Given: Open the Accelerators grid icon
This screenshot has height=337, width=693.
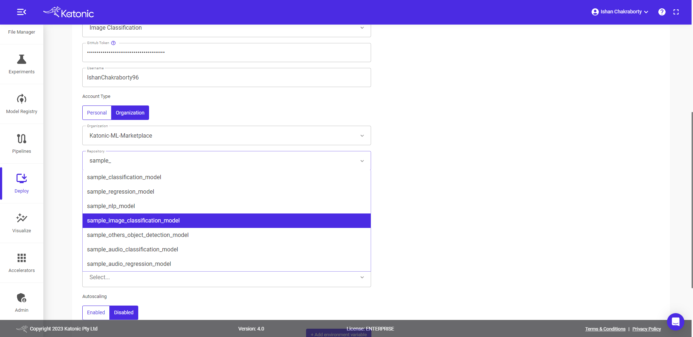Looking at the screenshot, I should pyautogui.click(x=22, y=258).
